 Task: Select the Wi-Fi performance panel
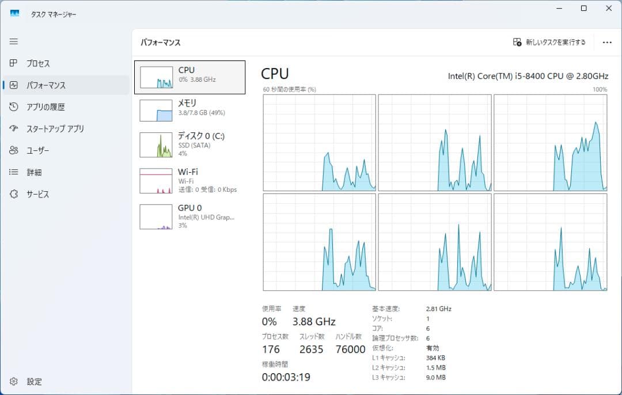point(190,180)
